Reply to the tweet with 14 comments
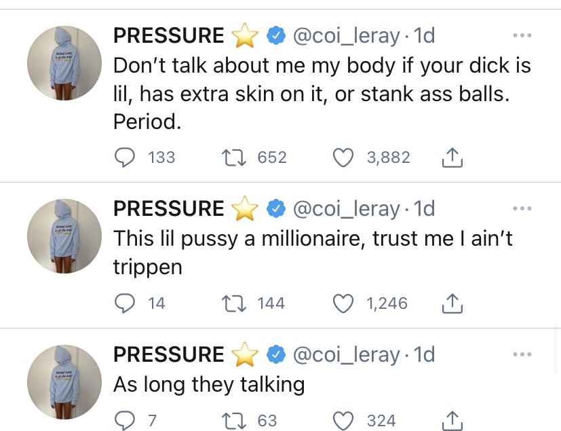This screenshot has width=561, height=431. [x=125, y=303]
